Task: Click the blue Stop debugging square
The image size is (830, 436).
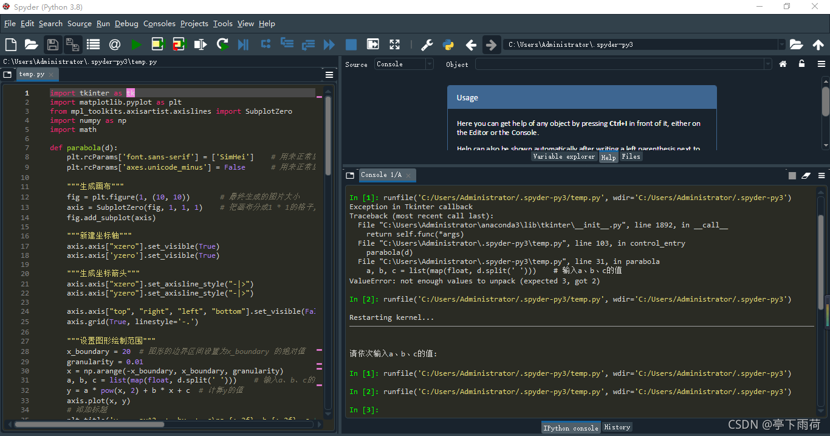Action: [x=351, y=44]
